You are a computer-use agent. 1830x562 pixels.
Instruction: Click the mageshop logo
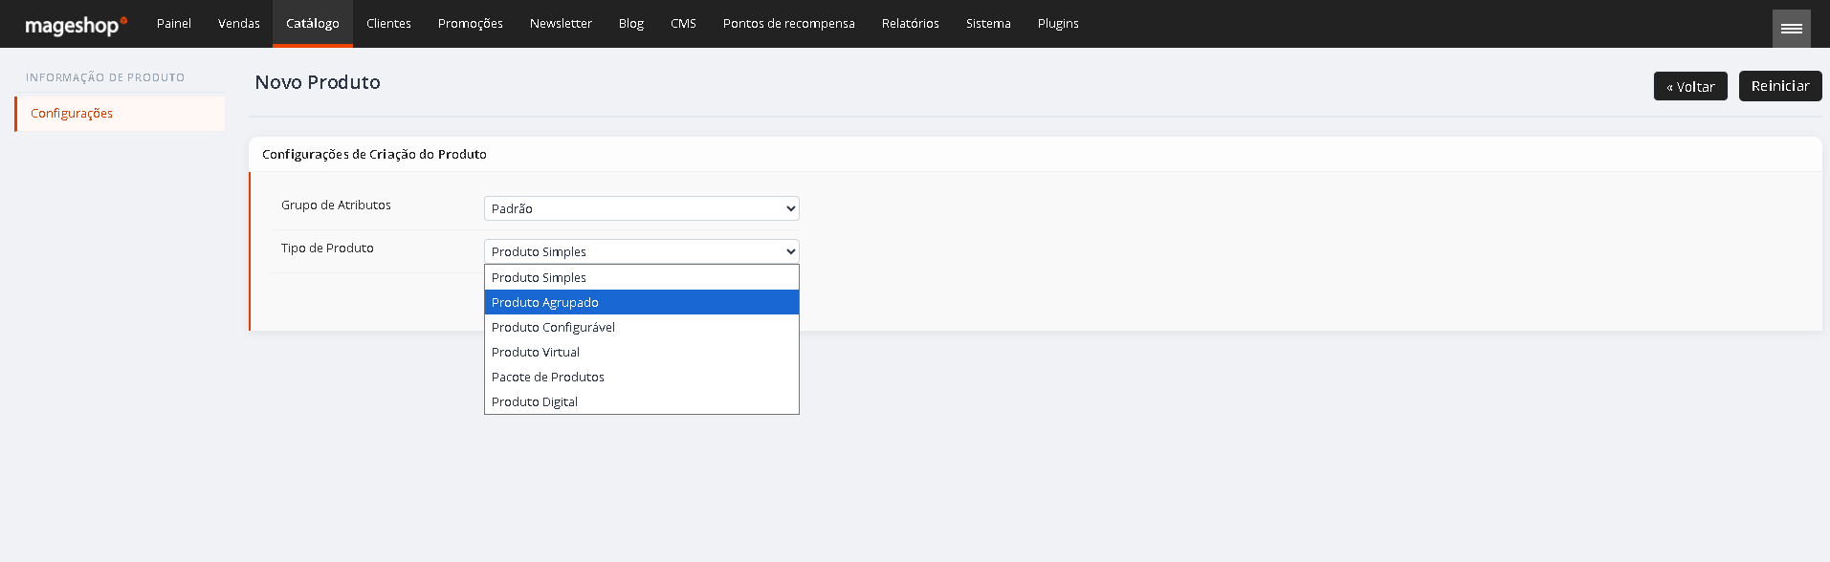[x=76, y=25]
